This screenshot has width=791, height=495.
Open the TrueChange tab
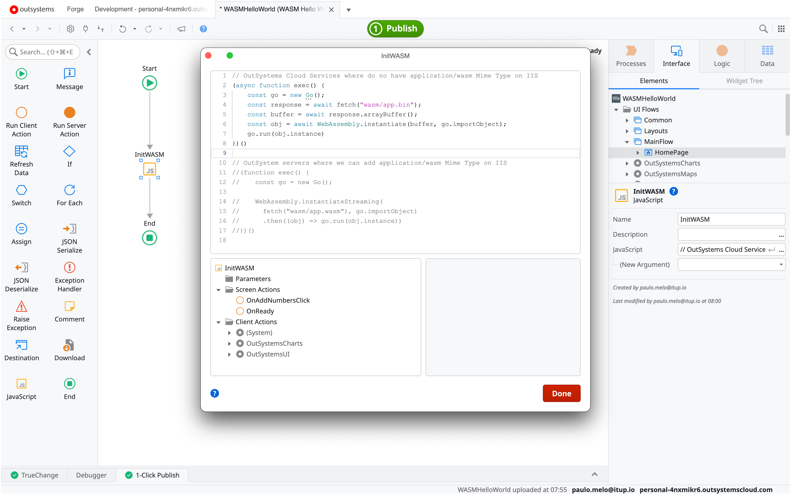pyautogui.click(x=34, y=475)
